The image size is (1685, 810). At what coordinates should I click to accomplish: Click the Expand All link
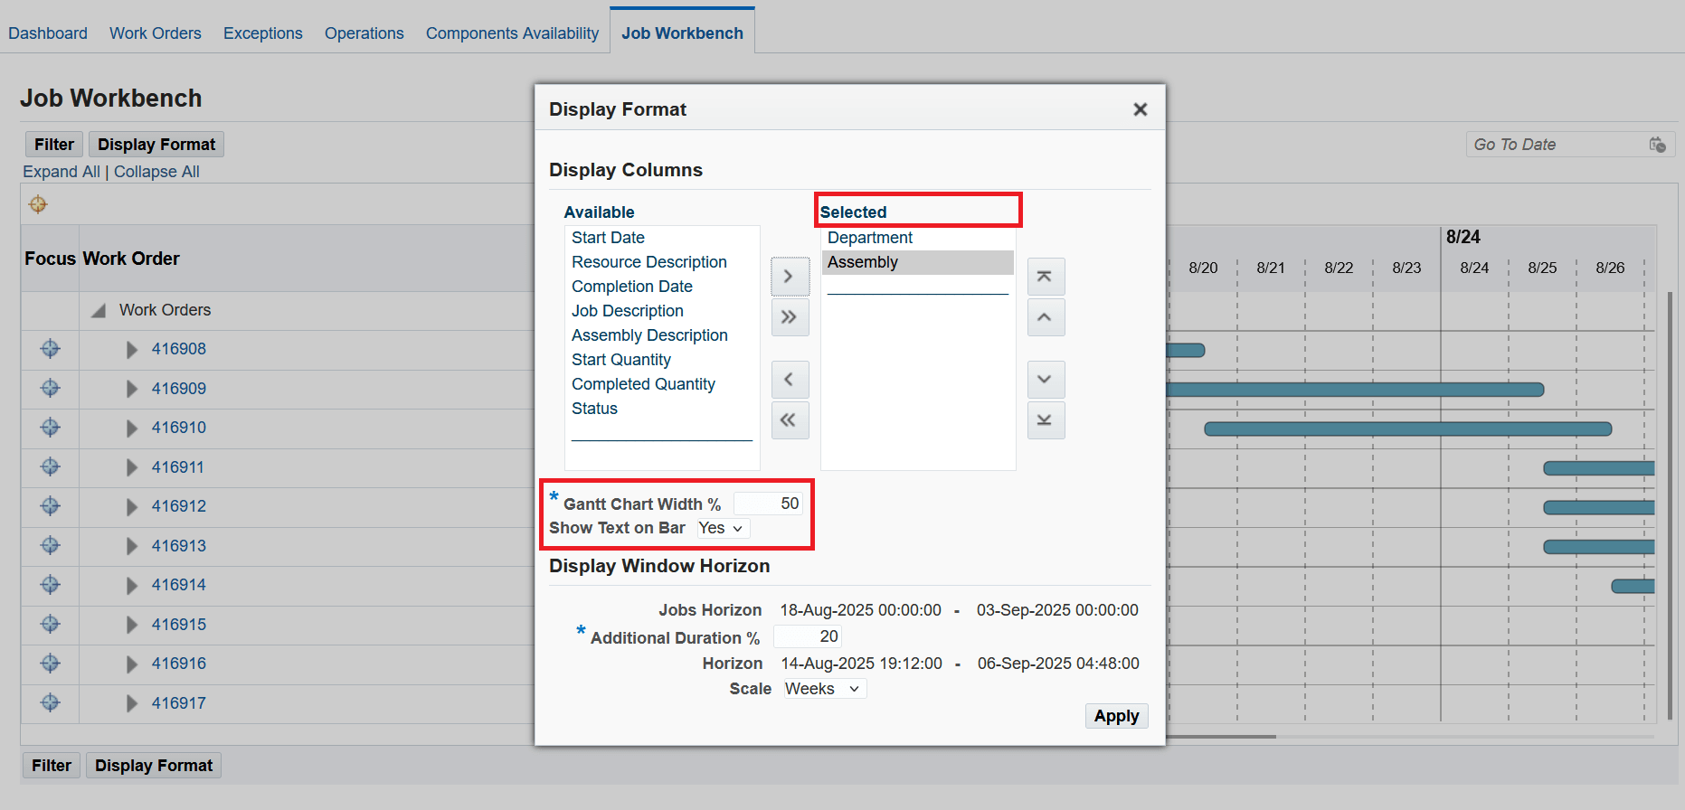[x=62, y=172]
